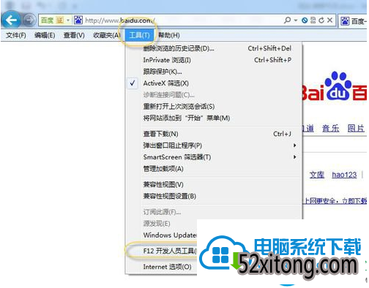The width and height of the screenshot is (369, 288).
Task: Click the Forward navigation arrow button
Action: click(x=30, y=20)
